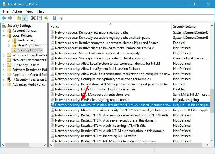Viewport: 215px width, 154px height.
Task: Sort by the Policy column header
Action: [x=110, y=26]
